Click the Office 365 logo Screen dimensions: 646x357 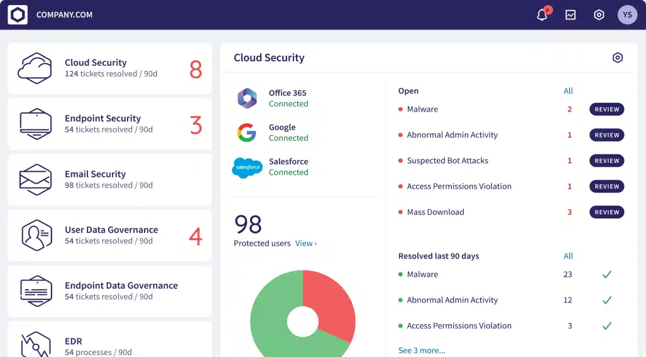pos(247,99)
